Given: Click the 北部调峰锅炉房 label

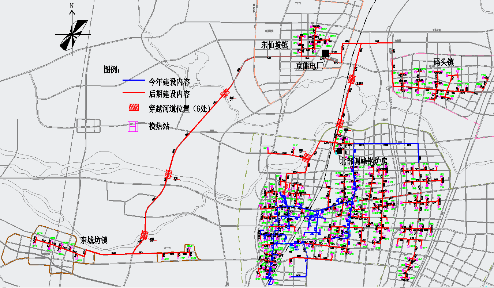Looking at the screenshot, I should [x=364, y=161].
